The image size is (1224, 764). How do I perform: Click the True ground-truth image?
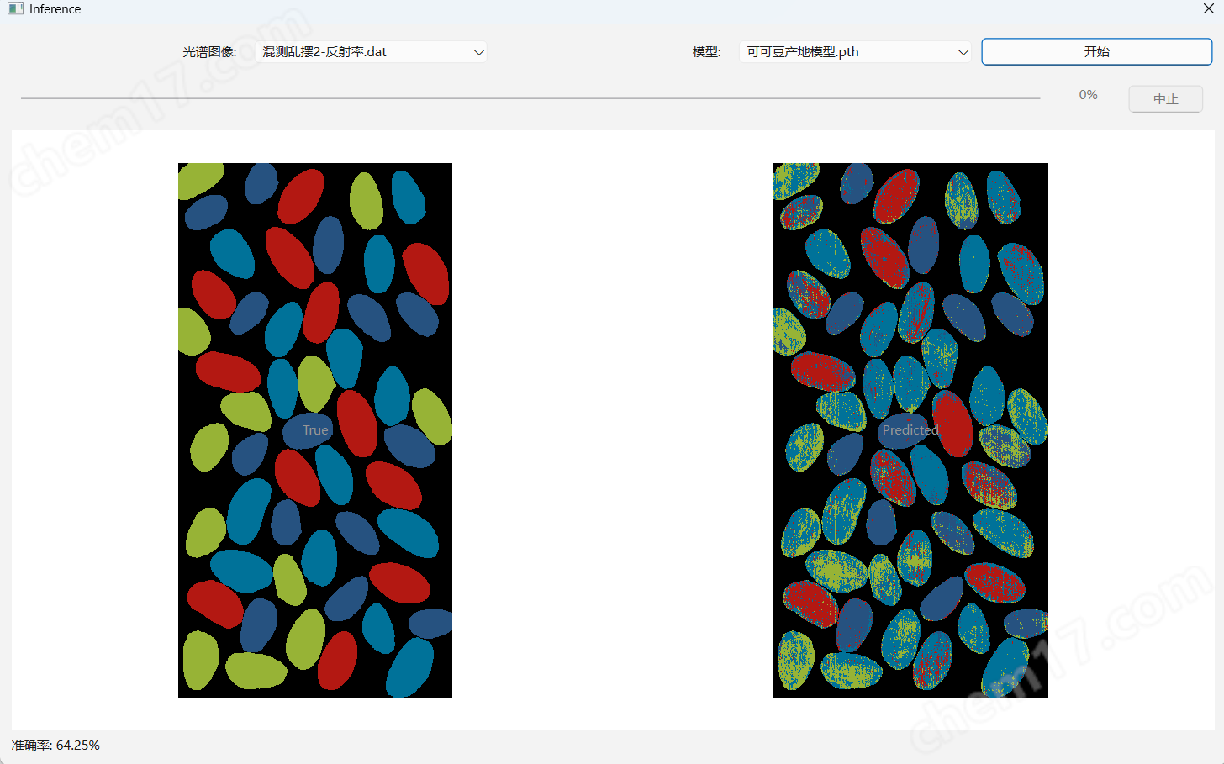coord(315,430)
